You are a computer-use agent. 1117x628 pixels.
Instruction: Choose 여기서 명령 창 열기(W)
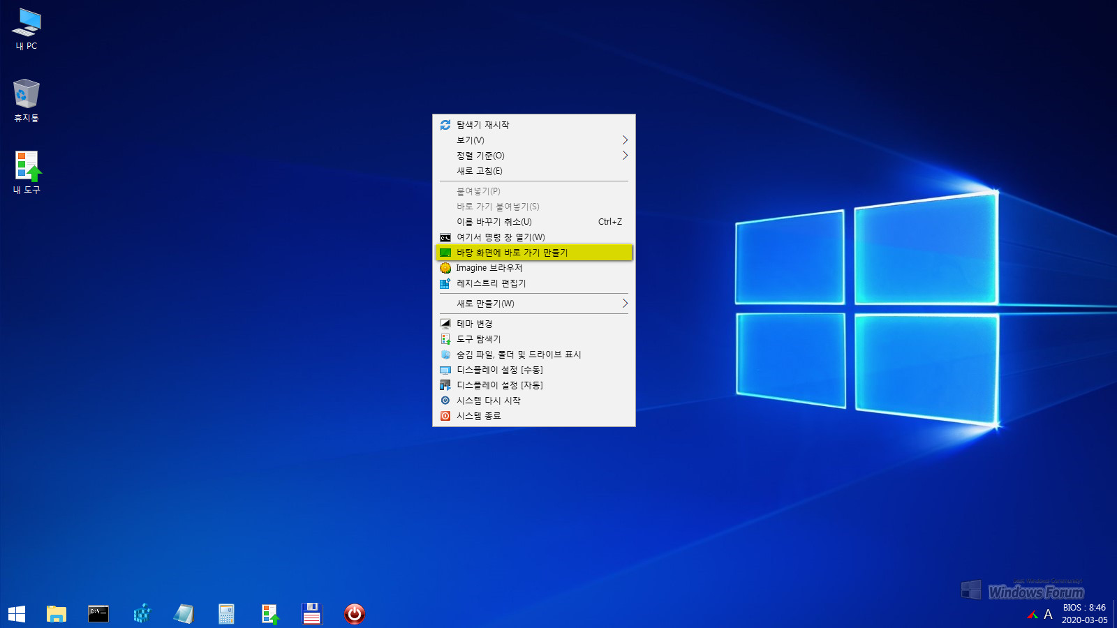click(534, 237)
